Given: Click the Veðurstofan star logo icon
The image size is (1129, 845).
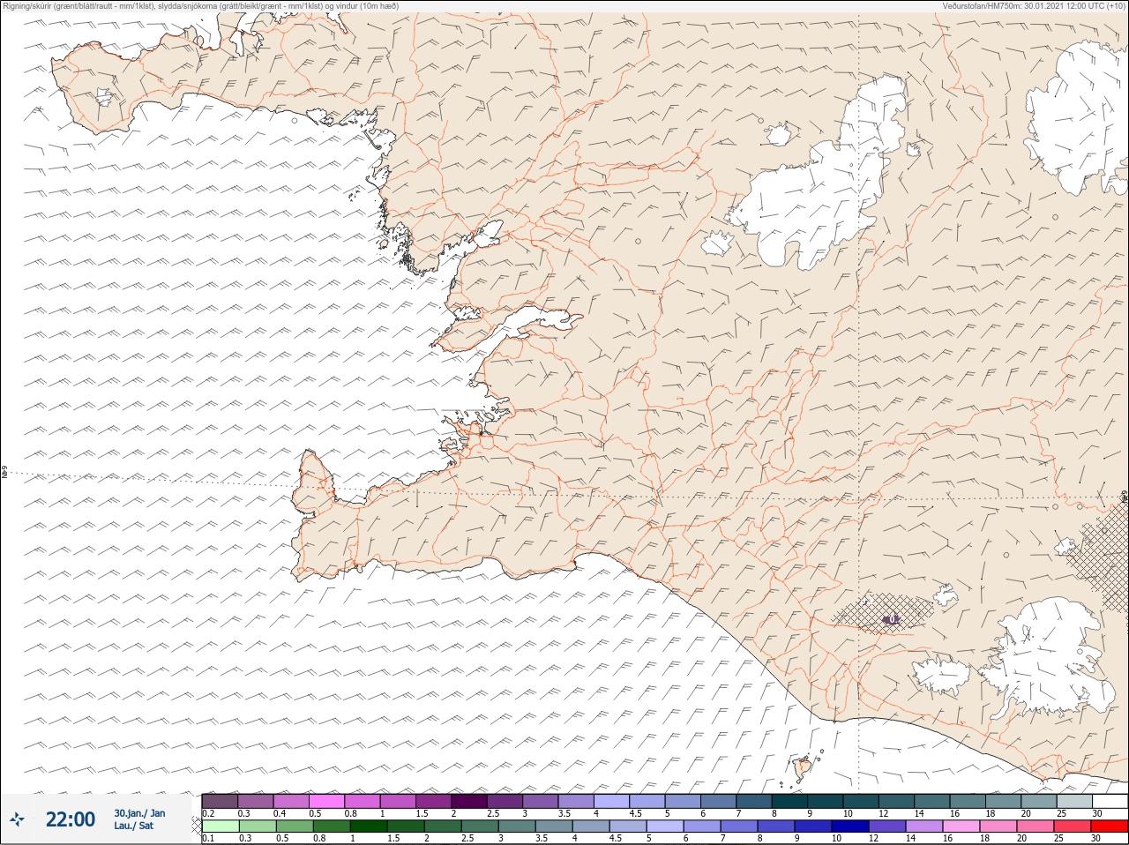Looking at the screenshot, I should coord(17,819).
